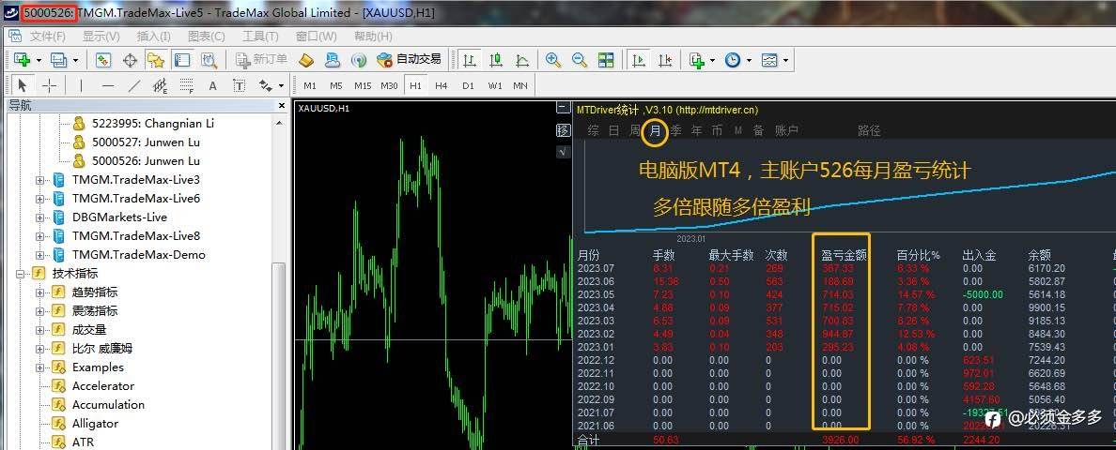The width and height of the screenshot is (1116, 450).
Task: Click the tile windows grid icon
Action: [606, 60]
